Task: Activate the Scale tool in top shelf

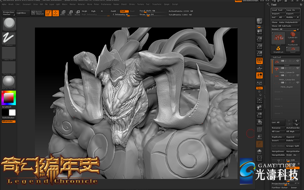Action: 70,13
